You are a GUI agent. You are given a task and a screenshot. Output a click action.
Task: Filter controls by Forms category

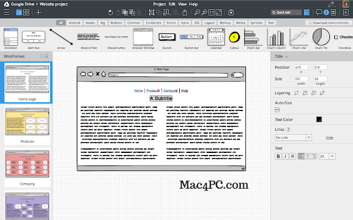click(172, 23)
